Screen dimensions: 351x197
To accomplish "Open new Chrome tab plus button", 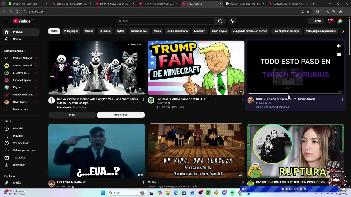I will 313,4.
